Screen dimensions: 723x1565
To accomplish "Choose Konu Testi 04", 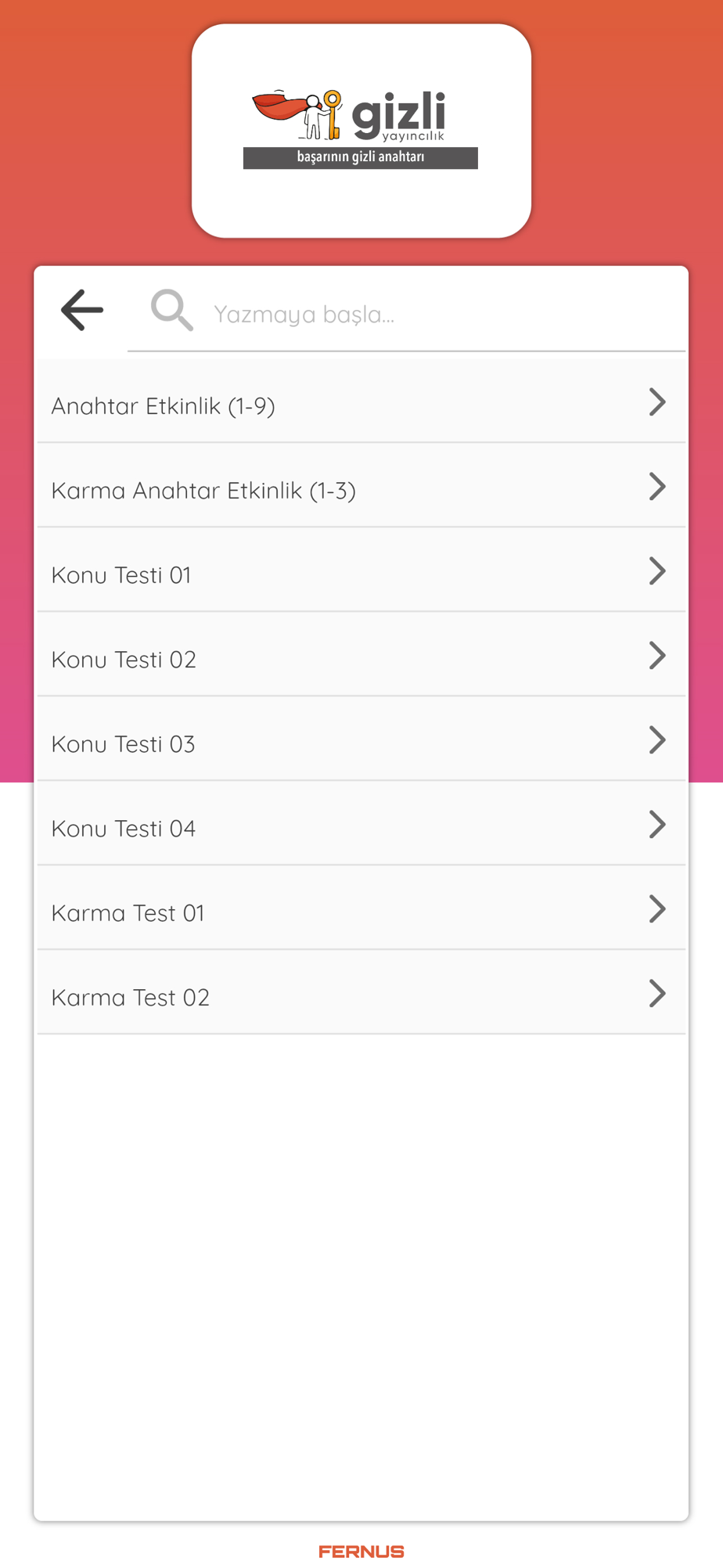I will pyautogui.click(x=361, y=824).
